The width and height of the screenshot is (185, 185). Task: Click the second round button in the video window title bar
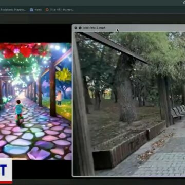point(80,28)
